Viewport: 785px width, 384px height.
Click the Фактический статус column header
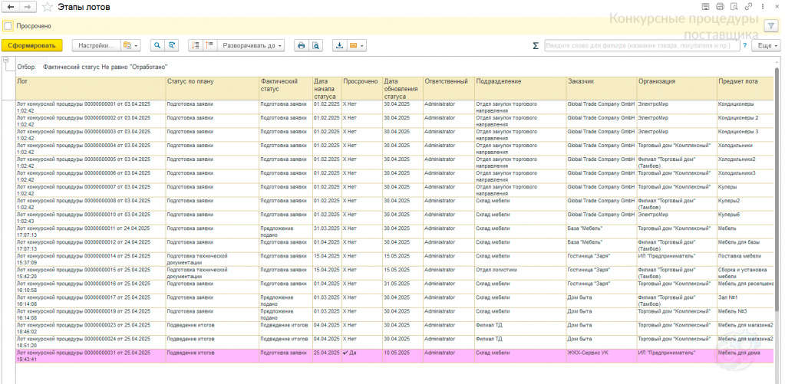tap(286, 88)
